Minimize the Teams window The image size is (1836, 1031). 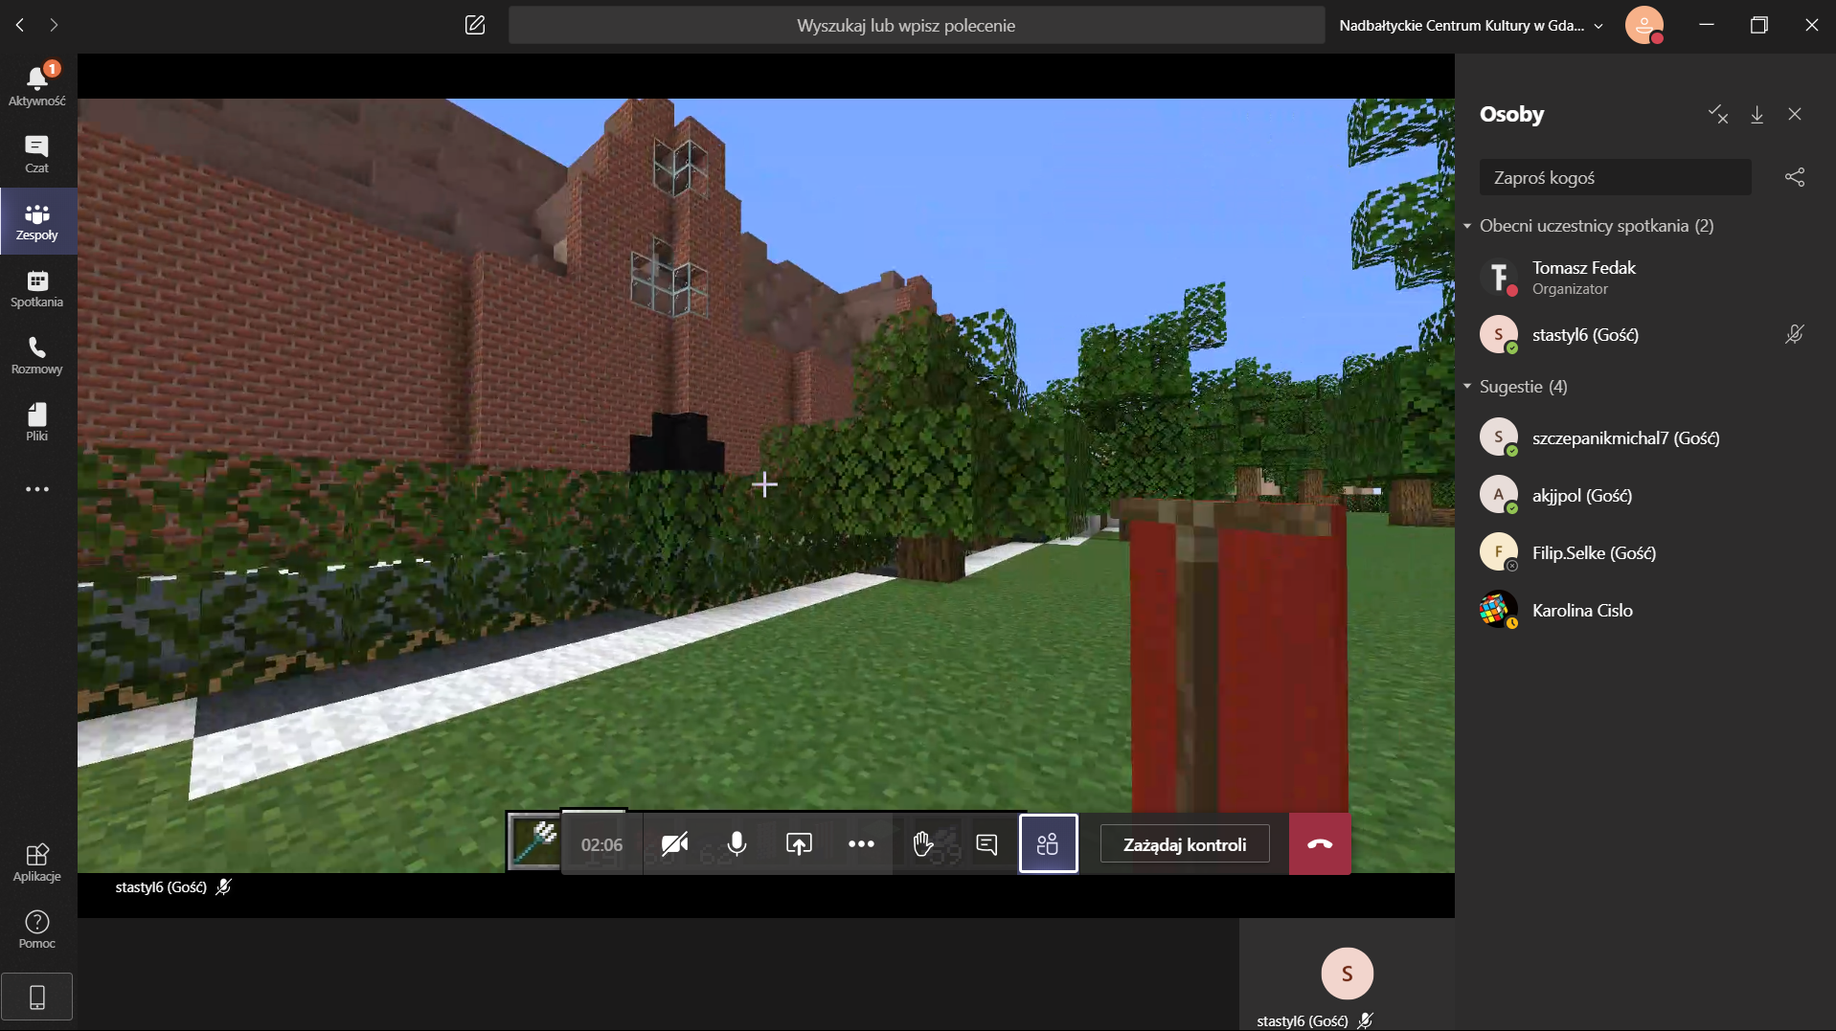[1706, 25]
